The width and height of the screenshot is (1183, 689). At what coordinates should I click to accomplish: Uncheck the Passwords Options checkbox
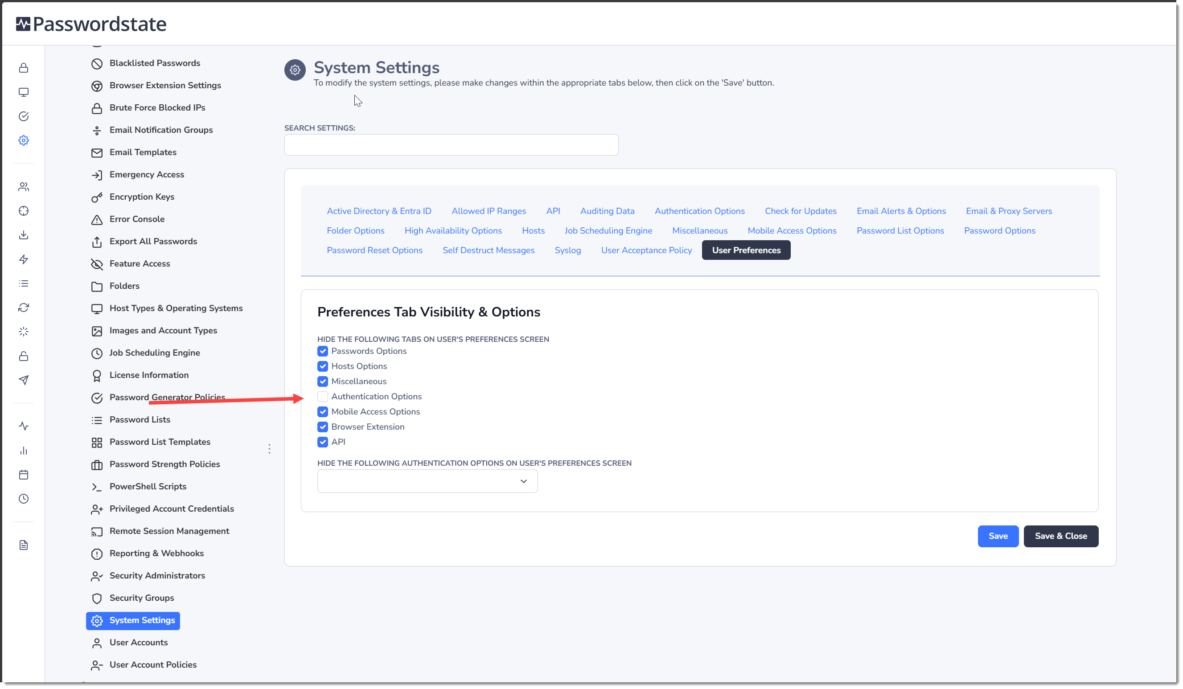pyautogui.click(x=323, y=352)
